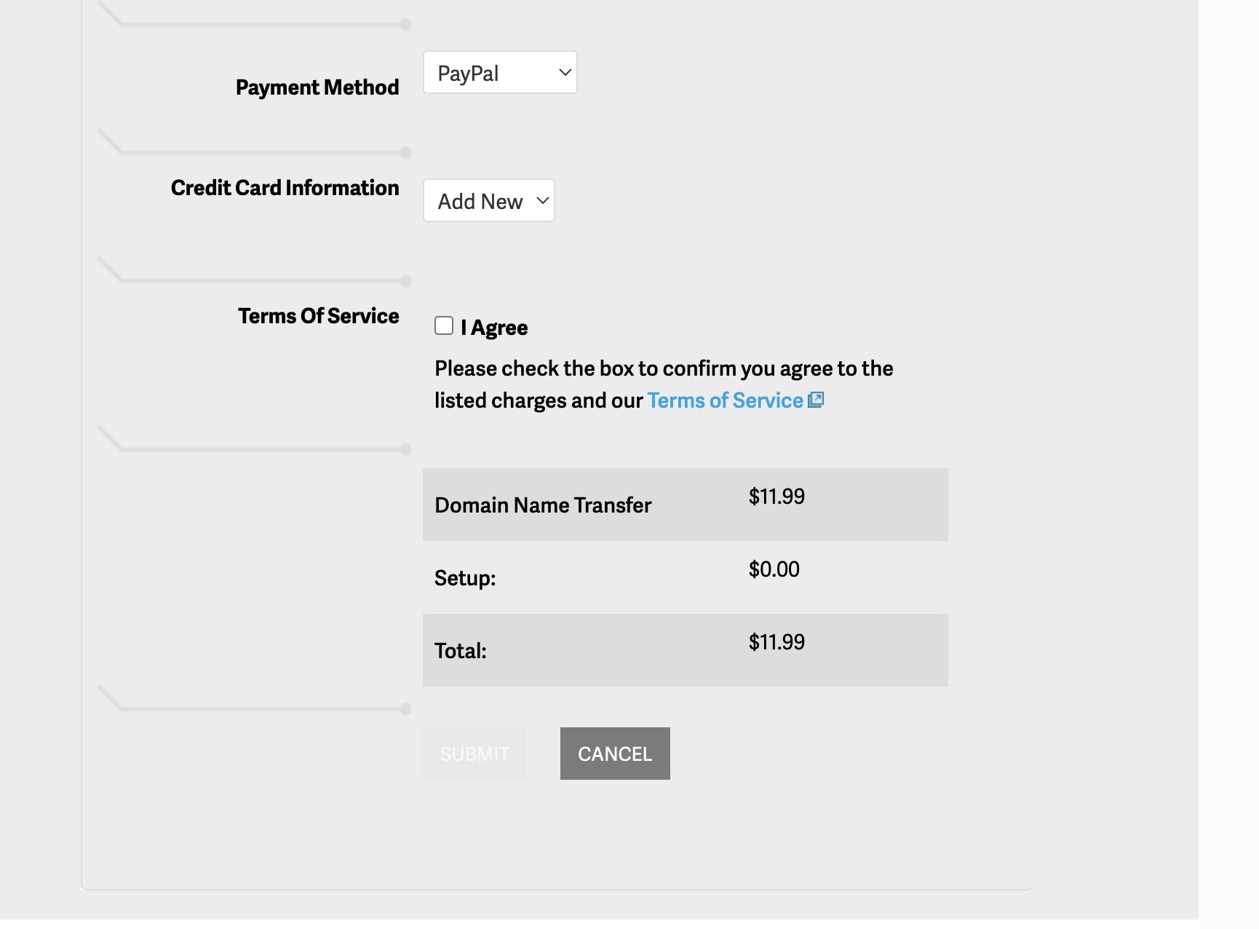Open the PayPal payment method dropdown

[x=499, y=73]
